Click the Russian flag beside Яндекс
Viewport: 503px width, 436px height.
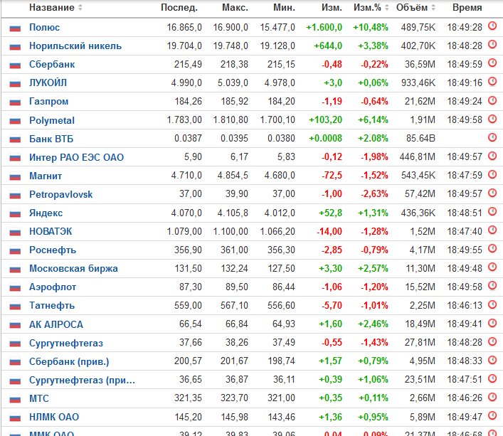15,214
